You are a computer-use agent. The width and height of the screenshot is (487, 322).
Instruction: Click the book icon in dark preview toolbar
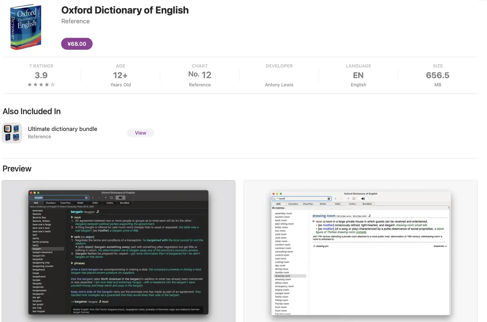point(111,198)
